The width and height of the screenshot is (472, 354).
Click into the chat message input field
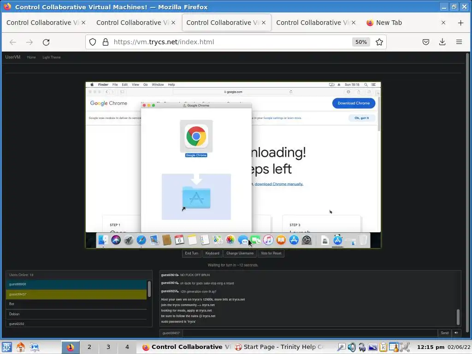310,333
